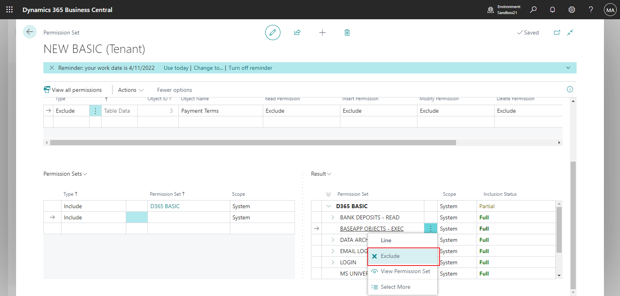Collapse D365 BASIC in the Result pane
Viewport: 620px width, 296px height.
329,206
